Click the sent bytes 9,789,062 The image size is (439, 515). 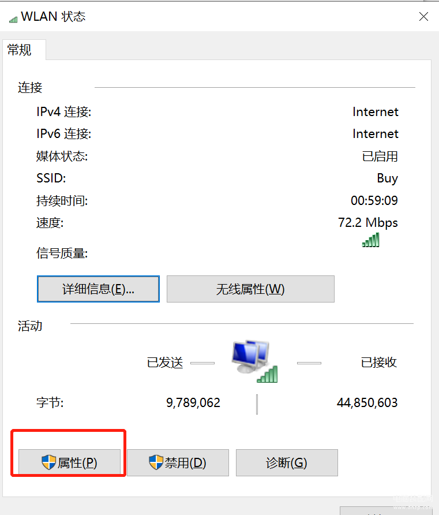(x=193, y=402)
